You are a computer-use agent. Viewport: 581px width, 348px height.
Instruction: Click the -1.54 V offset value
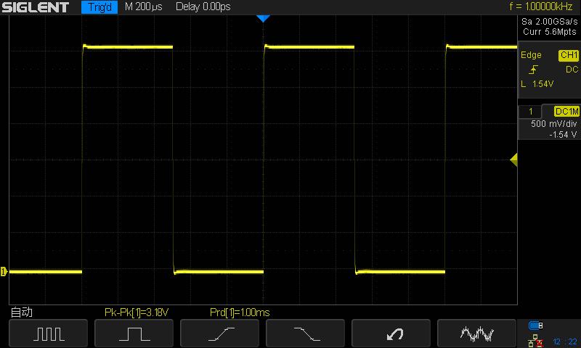pyautogui.click(x=563, y=135)
